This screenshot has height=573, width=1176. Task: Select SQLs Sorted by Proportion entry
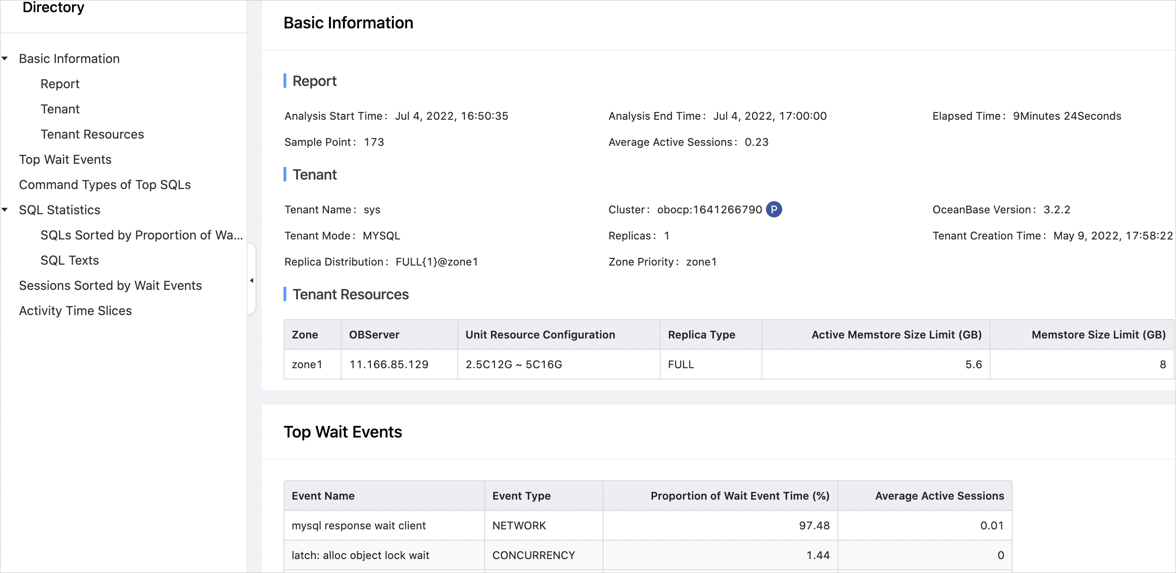tap(141, 235)
